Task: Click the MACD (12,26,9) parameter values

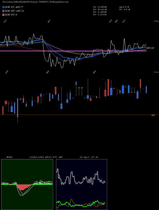Action: (x=42, y=157)
